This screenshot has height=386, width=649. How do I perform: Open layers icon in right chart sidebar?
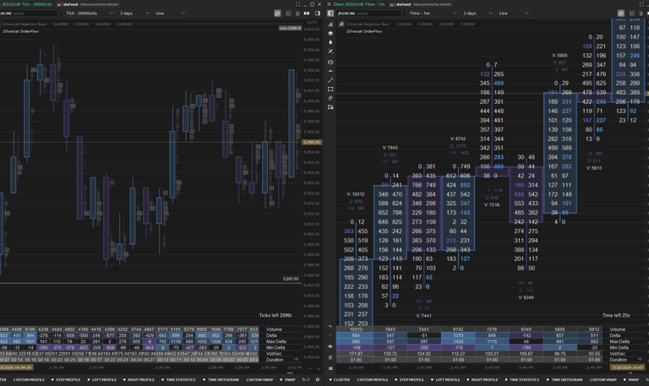click(330, 34)
